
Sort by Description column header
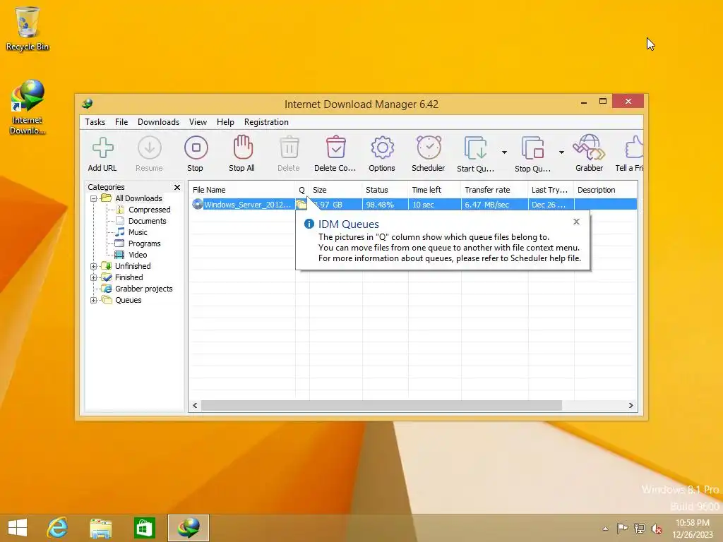click(x=606, y=190)
